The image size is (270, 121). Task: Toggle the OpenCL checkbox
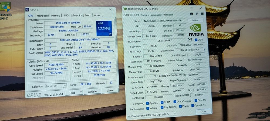147,103
